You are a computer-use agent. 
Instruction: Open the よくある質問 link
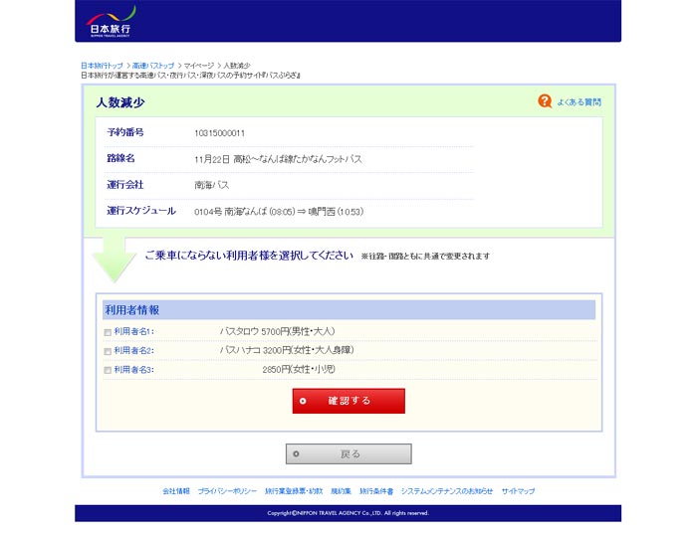[x=579, y=102]
